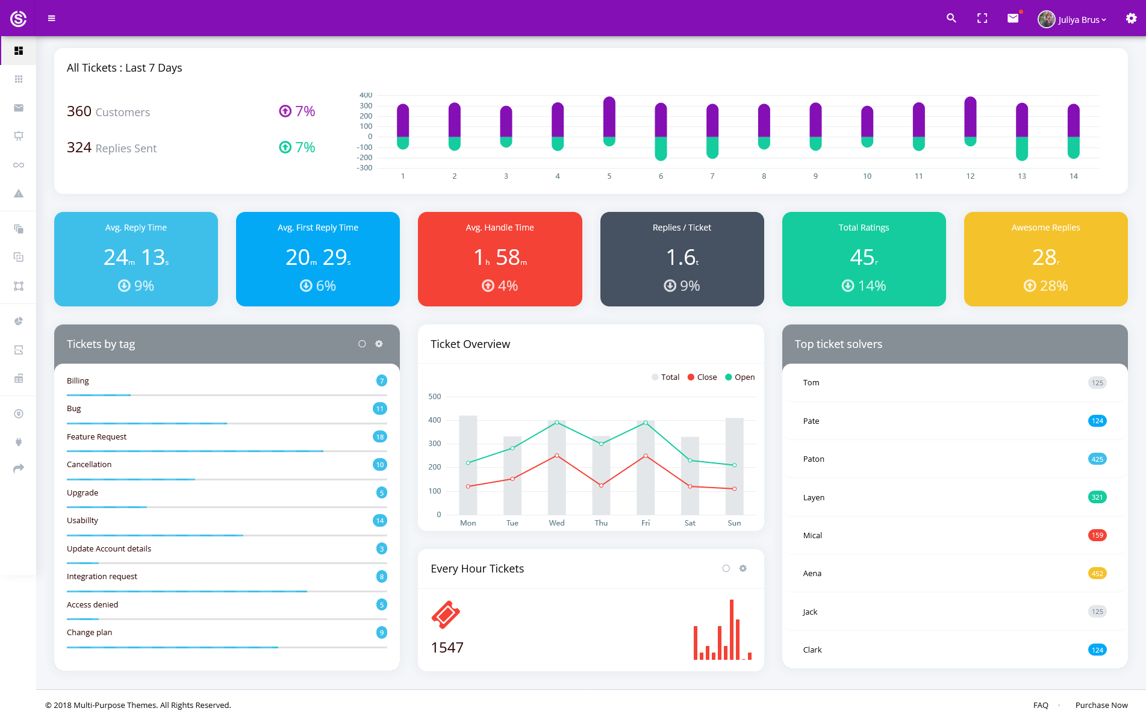Viewport: 1146px width, 720px height.
Task: Click the torn picture sidebar icon
Action: pyautogui.click(x=19, y=350)
